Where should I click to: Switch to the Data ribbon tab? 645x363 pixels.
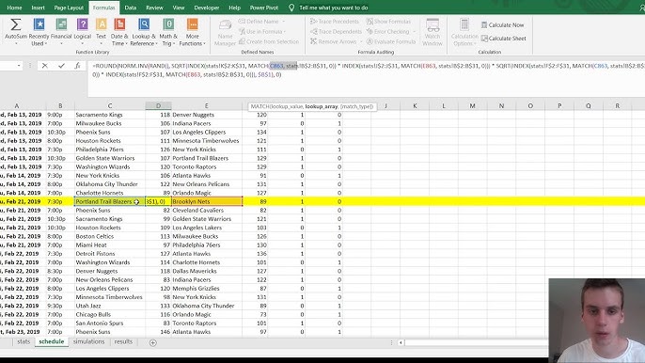tap(131, 8)
